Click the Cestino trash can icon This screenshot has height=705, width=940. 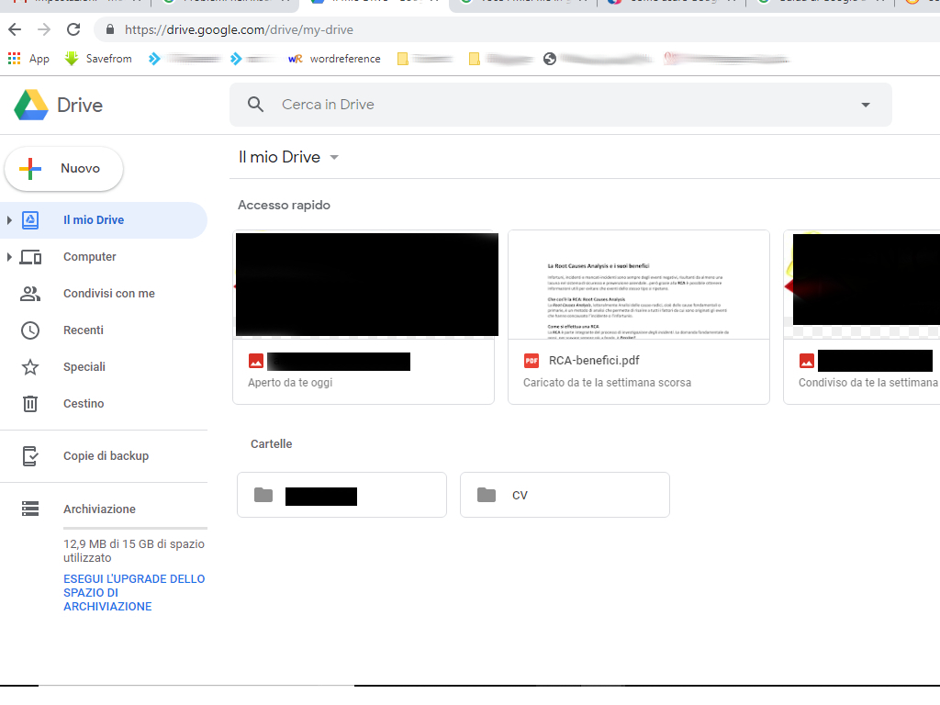[30, 404]
